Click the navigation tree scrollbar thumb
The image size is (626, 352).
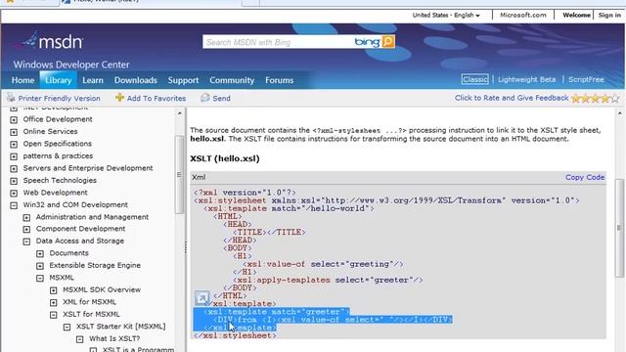179,174
